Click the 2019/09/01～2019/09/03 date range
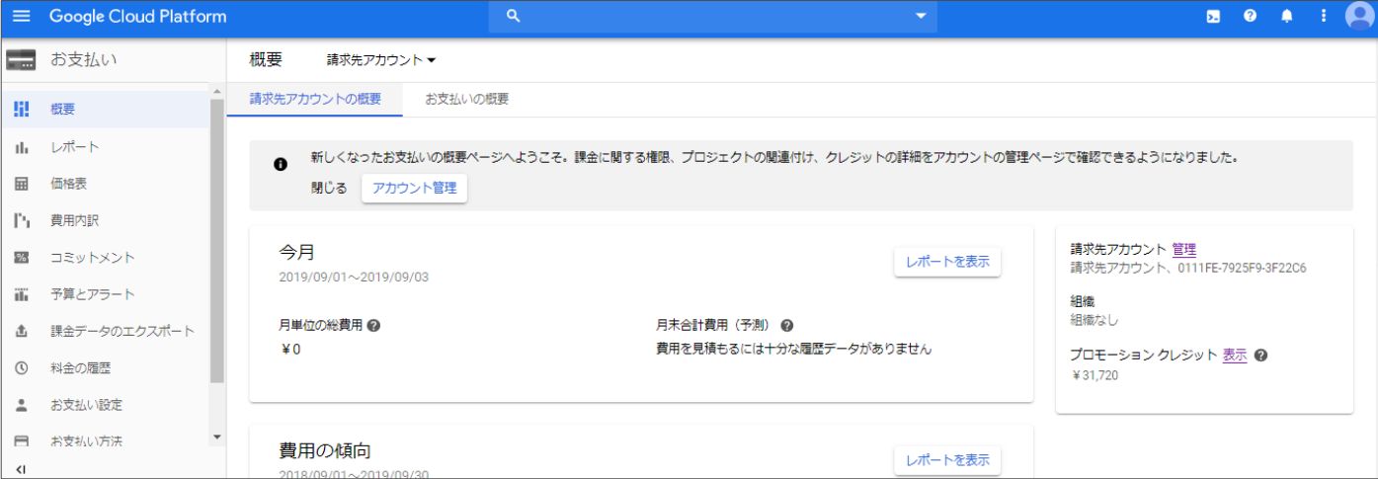The height and width of the screenshot is (479, 1378). 354,278
